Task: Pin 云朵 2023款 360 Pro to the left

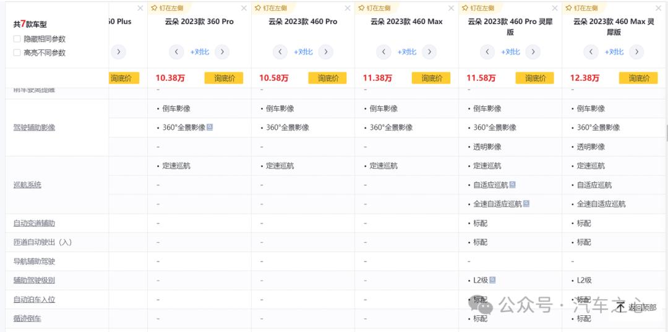Action: pos(168,7)
